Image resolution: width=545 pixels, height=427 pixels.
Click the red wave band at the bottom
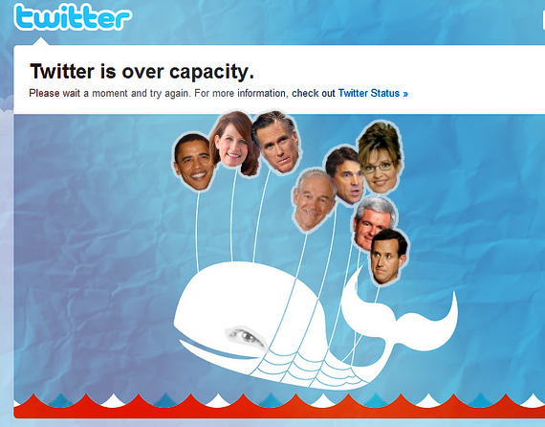click(278, 408)
